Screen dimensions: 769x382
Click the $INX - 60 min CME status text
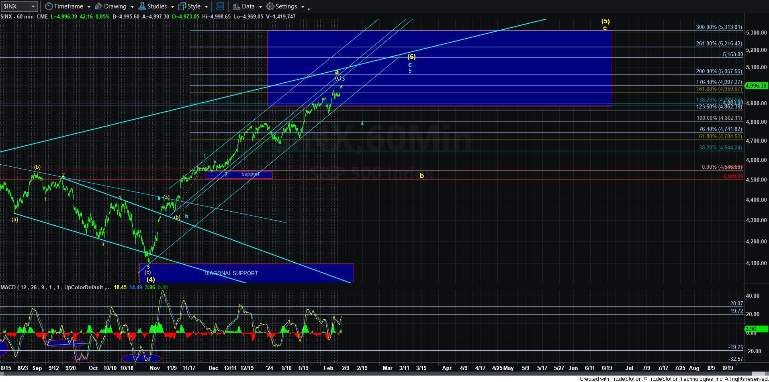pos(24,16)
